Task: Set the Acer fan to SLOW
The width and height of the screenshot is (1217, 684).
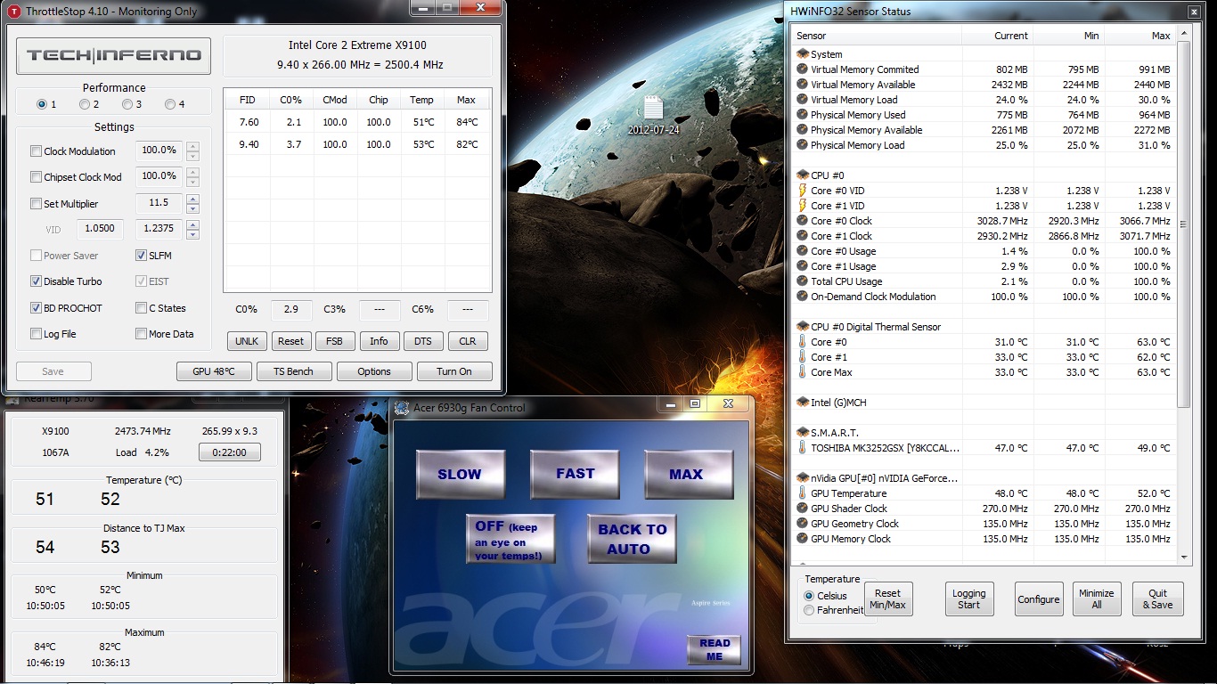Action: pos(461,475)
